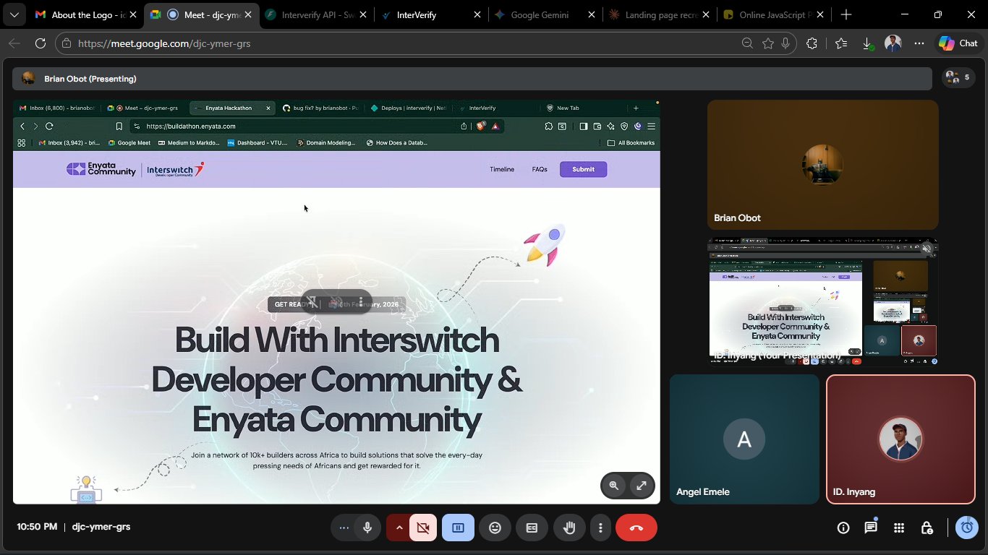Viewport: 988px width, 555px height.
Task: Close the InterVerify tab
Action: (x=477, y=14)
